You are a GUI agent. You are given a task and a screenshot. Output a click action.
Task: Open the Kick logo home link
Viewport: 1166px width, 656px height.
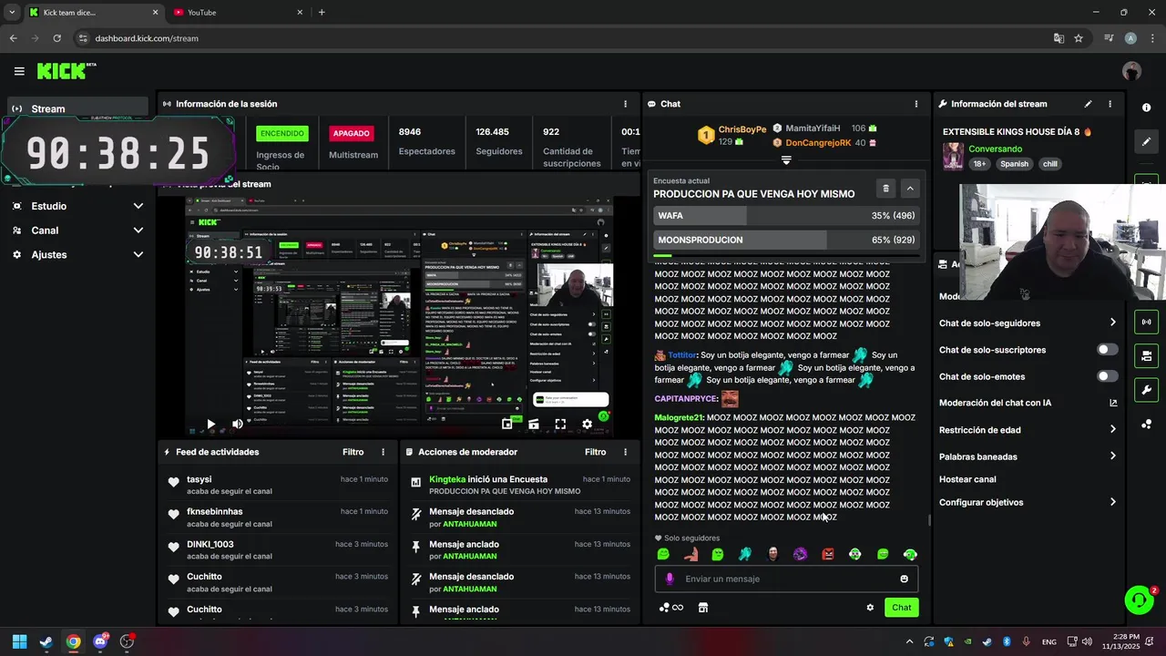click(66, 71)
